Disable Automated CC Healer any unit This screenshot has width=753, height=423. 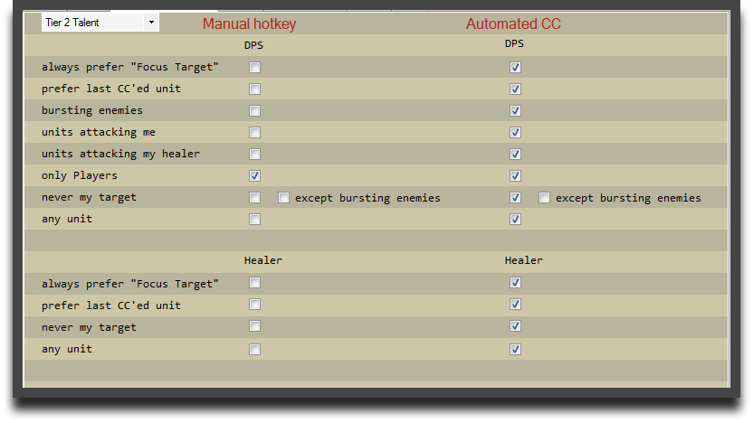click(516, 349)
